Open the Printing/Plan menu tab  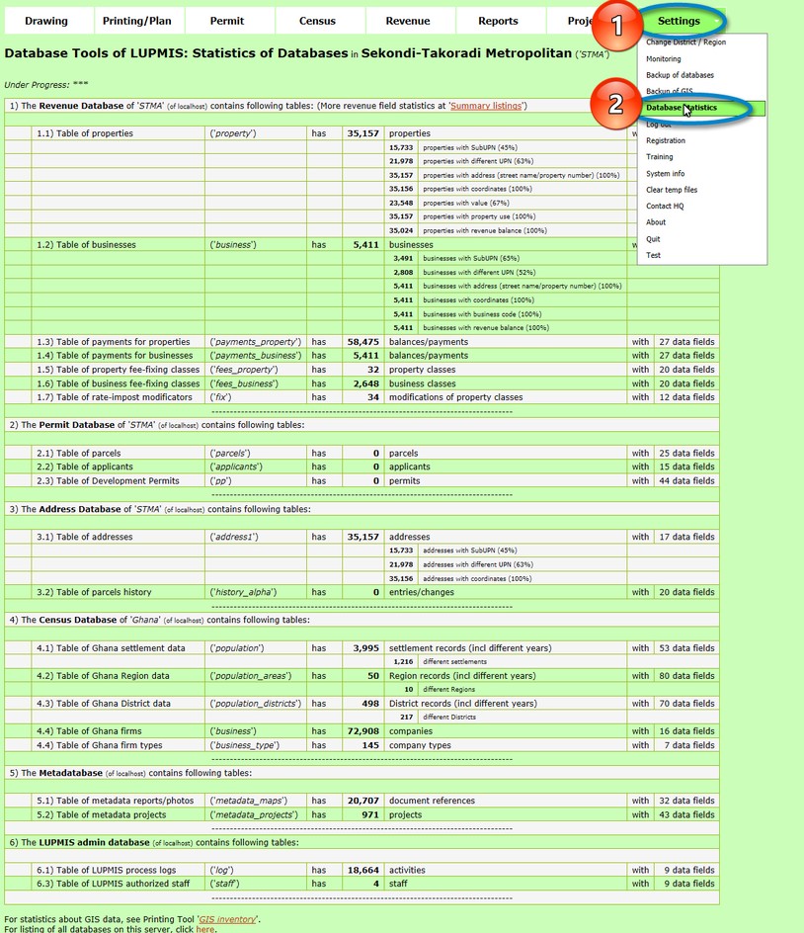click(136, 21)
